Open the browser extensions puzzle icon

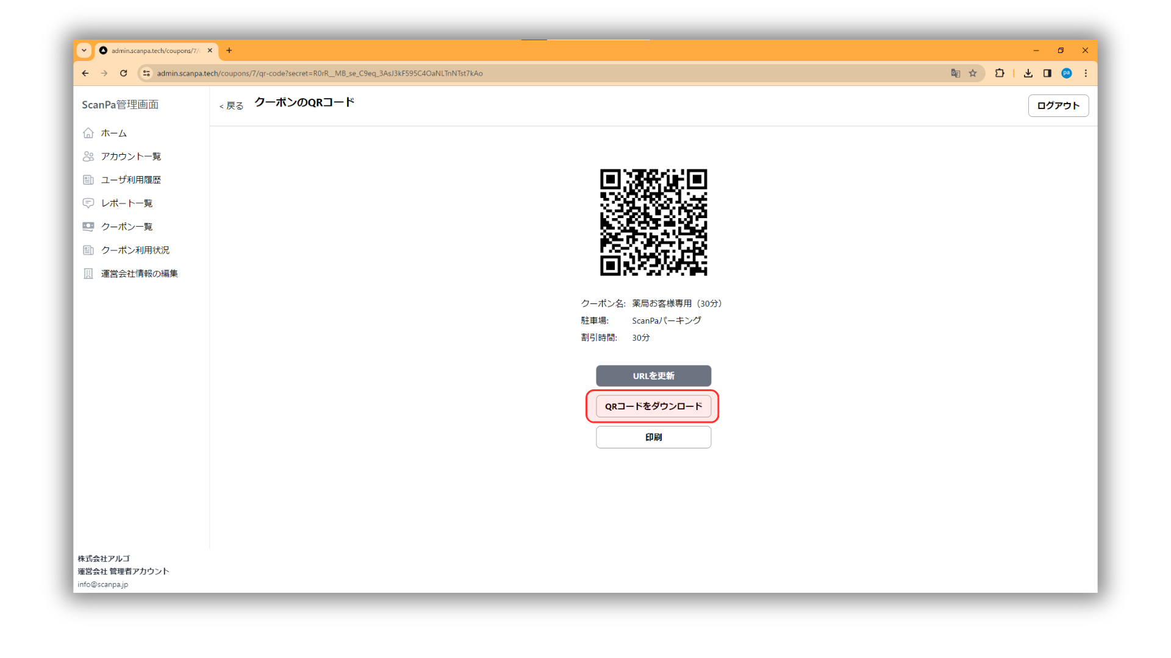click(x=1000, y=73)
